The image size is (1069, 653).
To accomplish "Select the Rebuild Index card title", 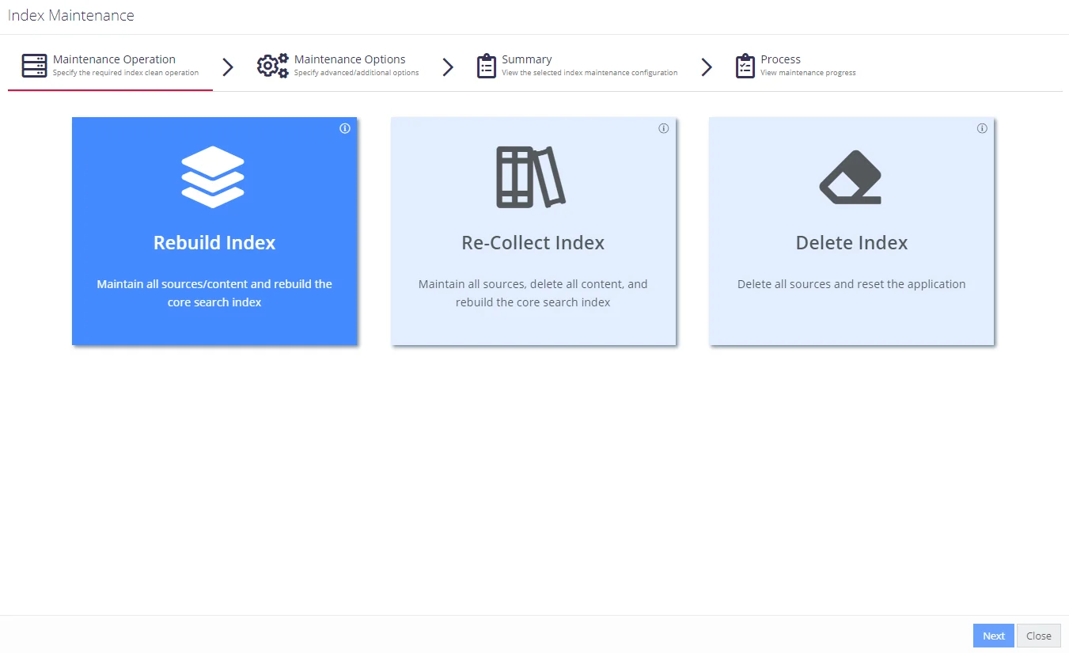I will pos(214,243).
